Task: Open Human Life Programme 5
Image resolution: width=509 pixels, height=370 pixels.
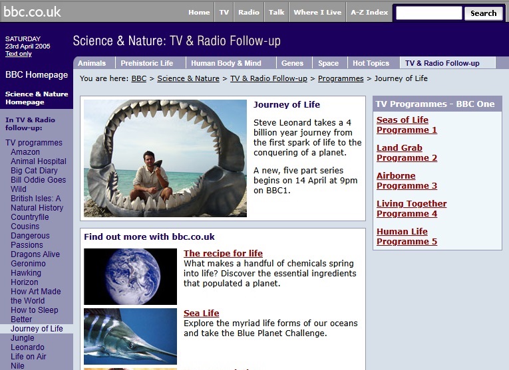Action: [407, 236]
